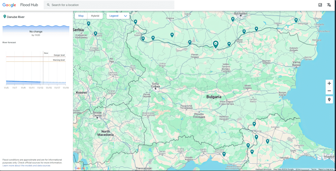Viewport: 336px width, 171px height.
Task: Click the 11/19 date on forecast axis
Action: click(66, 87)
